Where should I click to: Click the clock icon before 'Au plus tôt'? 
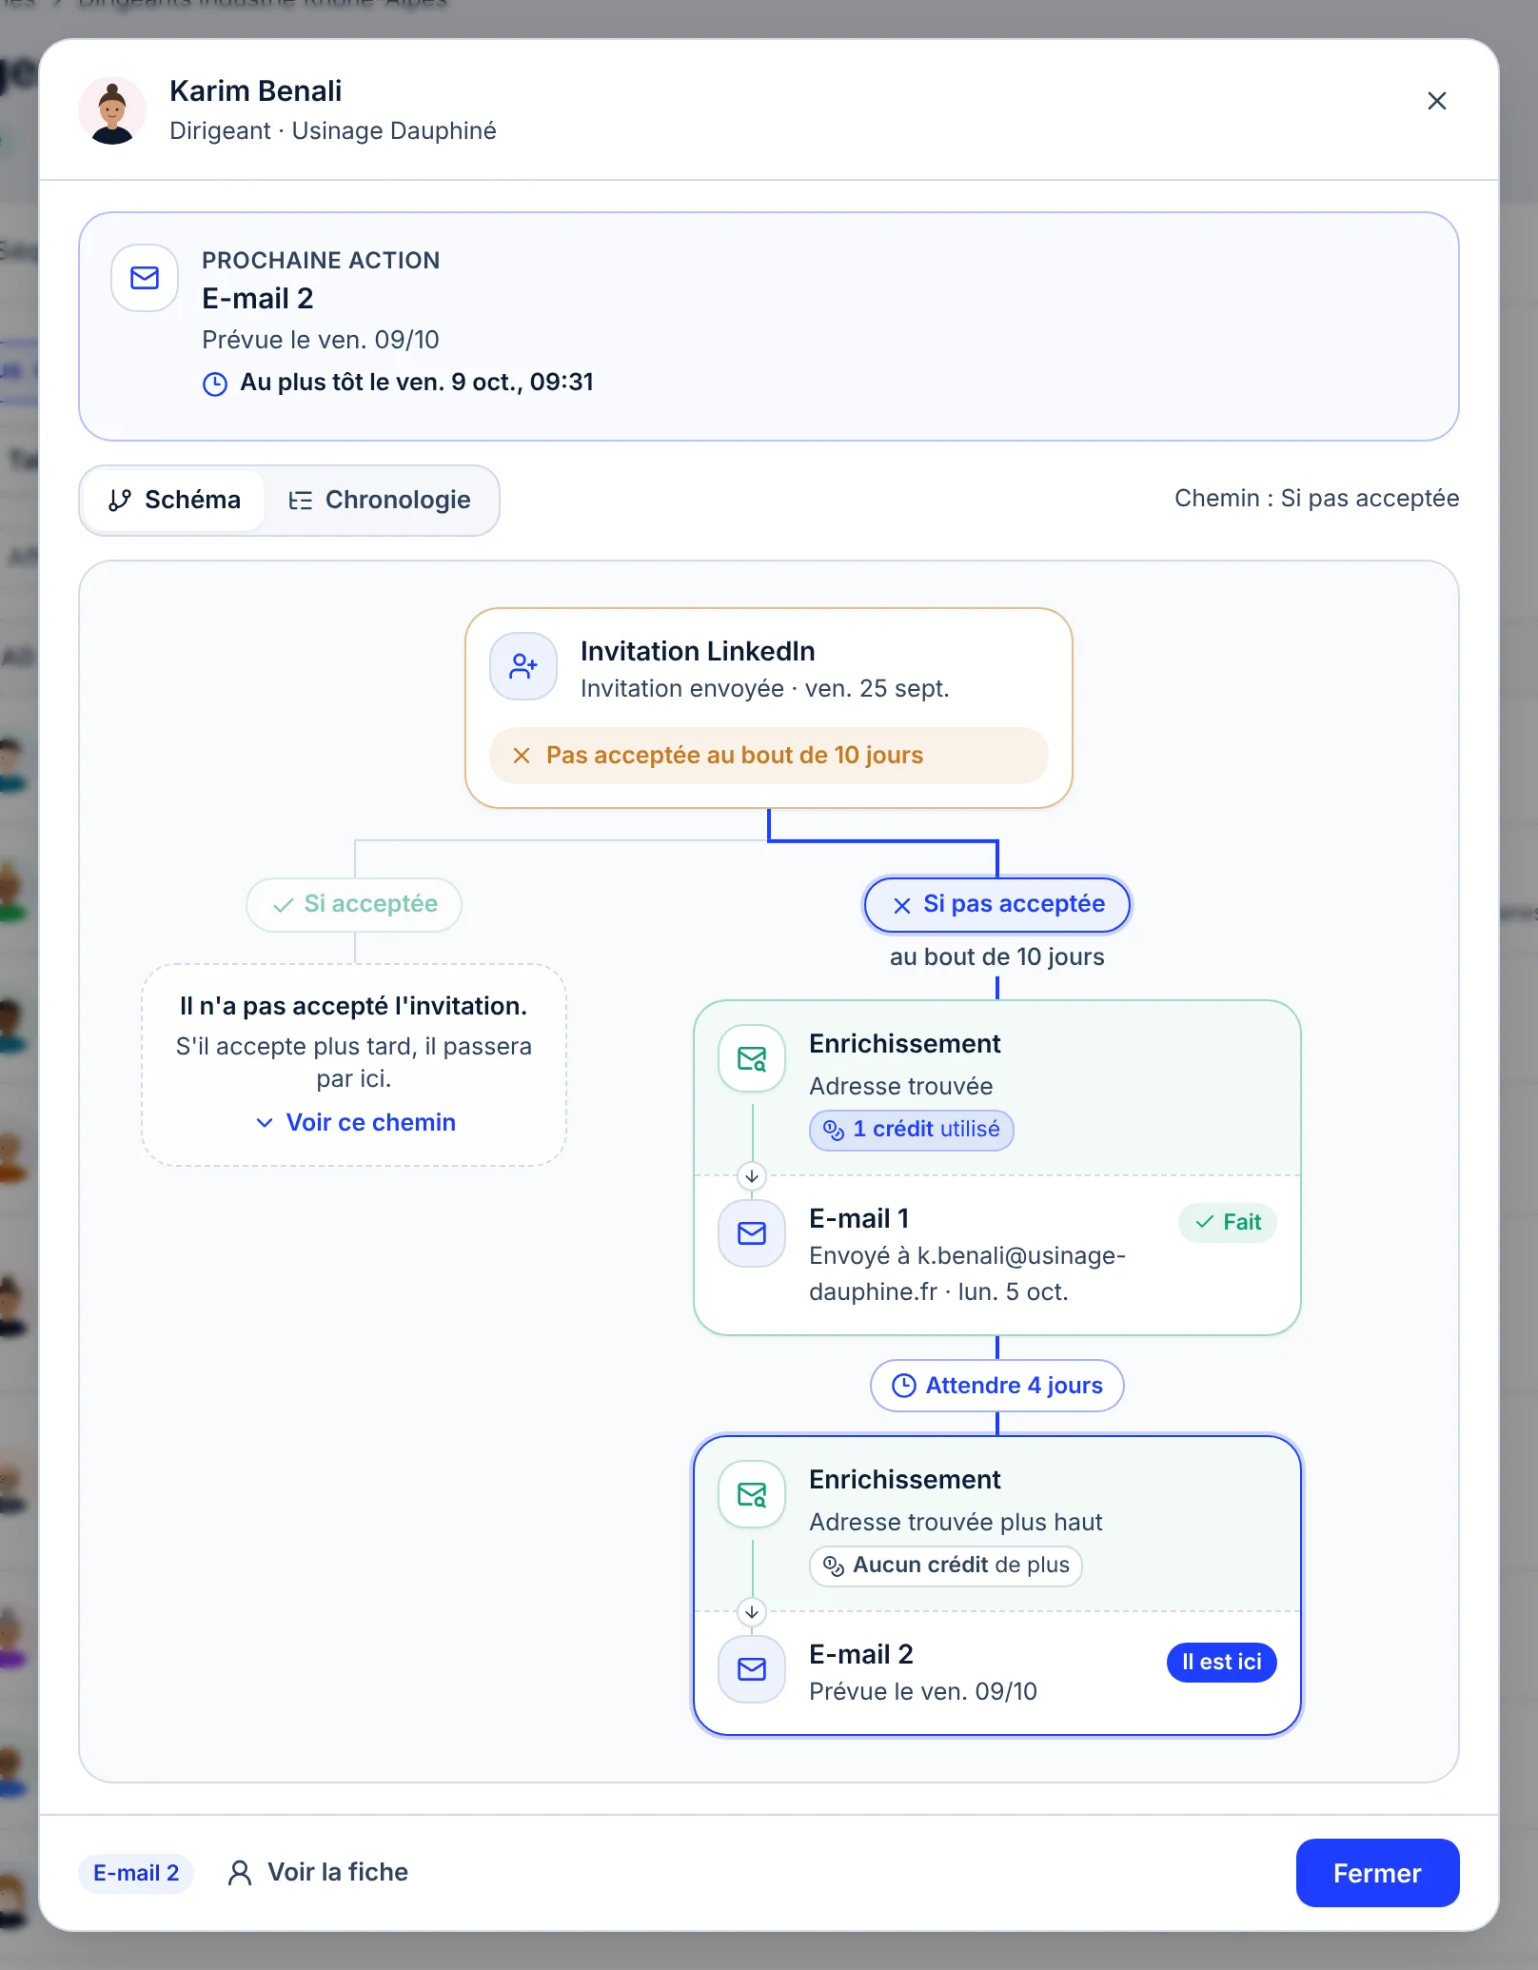(x=215, y=384)
